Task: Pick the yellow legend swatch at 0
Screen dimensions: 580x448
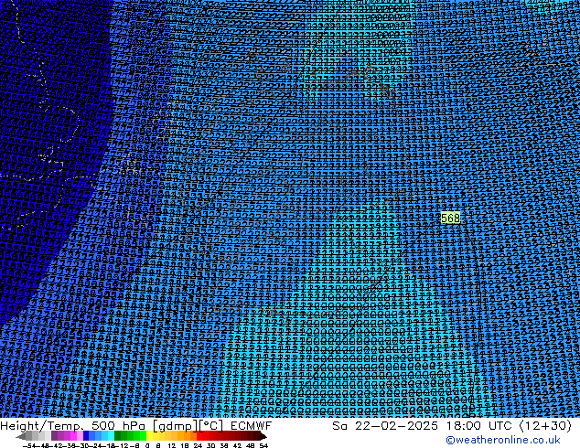Action: [x=149, y=435]
